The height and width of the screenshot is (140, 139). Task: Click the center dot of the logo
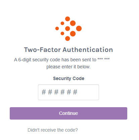(67, 28)
